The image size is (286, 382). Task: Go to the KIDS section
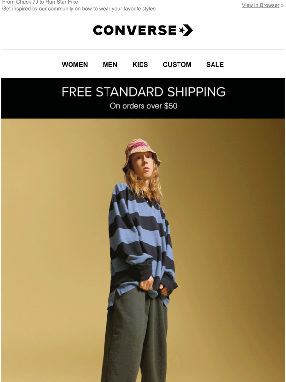coord(140,65)
